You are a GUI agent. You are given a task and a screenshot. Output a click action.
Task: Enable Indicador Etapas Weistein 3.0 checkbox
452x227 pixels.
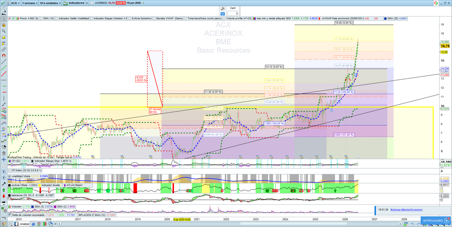pyautogui.click(x=92, y=18)
